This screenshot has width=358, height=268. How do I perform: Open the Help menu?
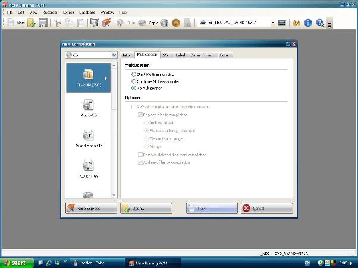[123, 12]
